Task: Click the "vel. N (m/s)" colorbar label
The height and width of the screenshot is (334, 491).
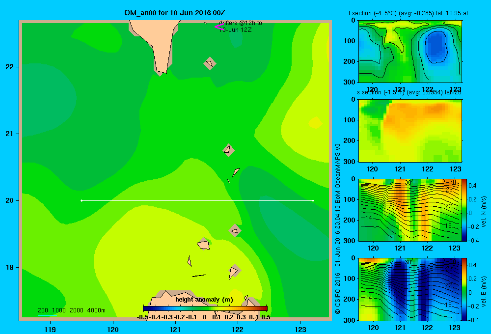Action: coord(483,212)
